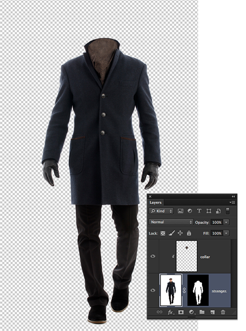246x331 pixels.
Task: Click the lock all padlock icon
Action: (189, 233)
